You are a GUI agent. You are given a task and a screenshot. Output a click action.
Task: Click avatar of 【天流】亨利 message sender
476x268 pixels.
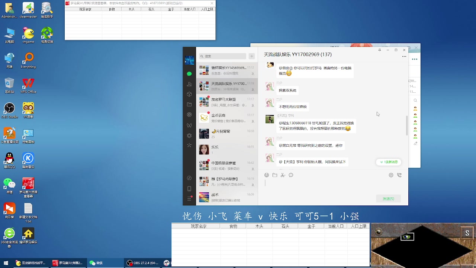coord(270,119)
